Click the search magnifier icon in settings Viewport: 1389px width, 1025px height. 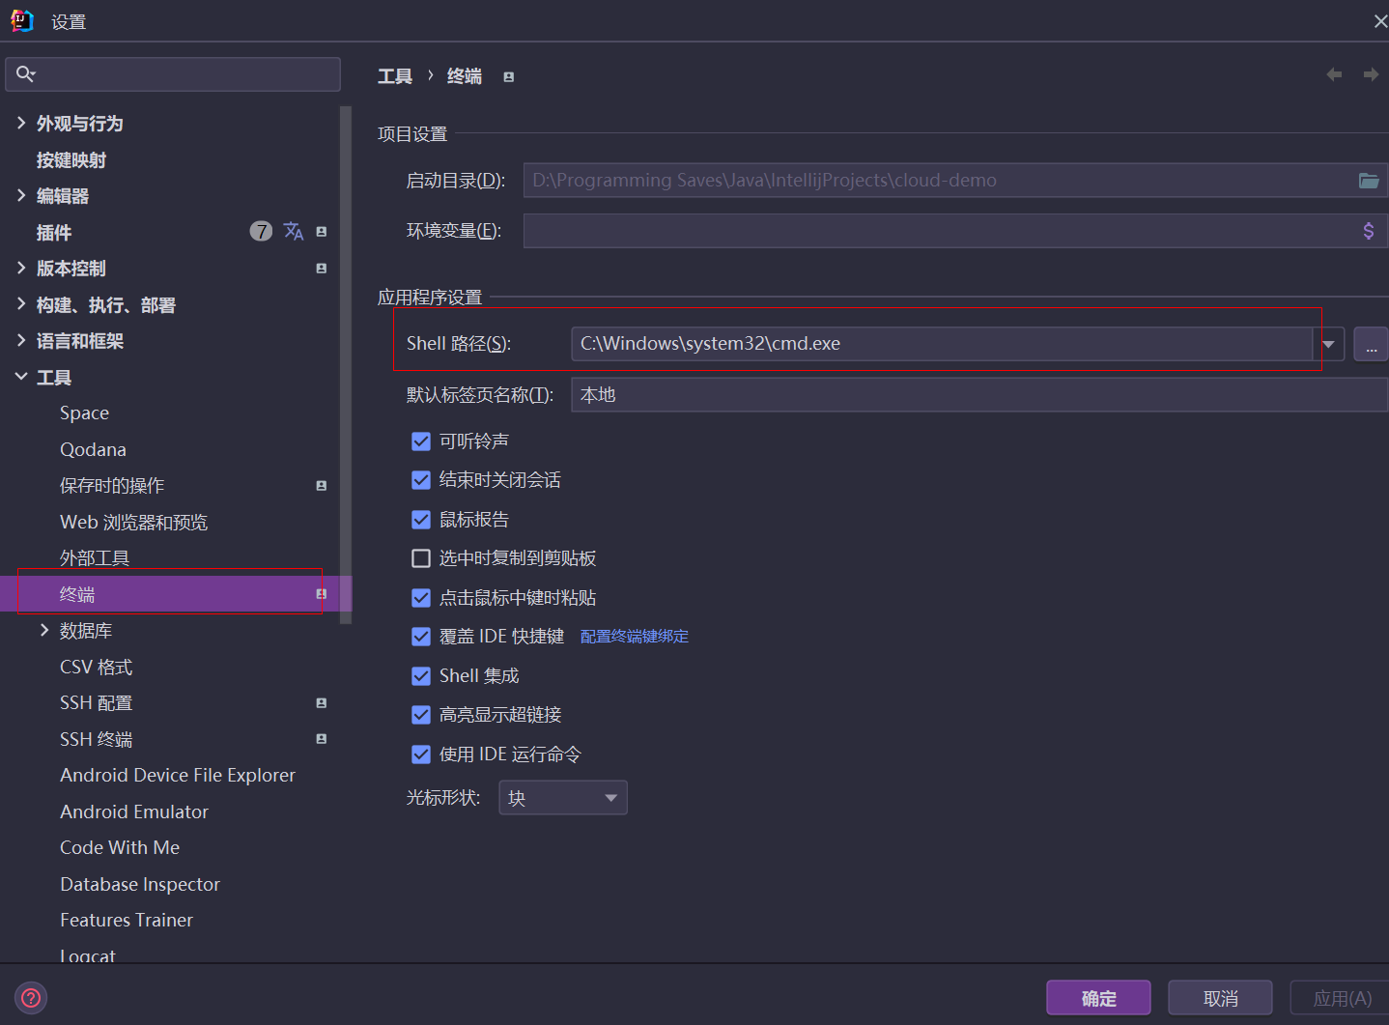tap(25, 73)
